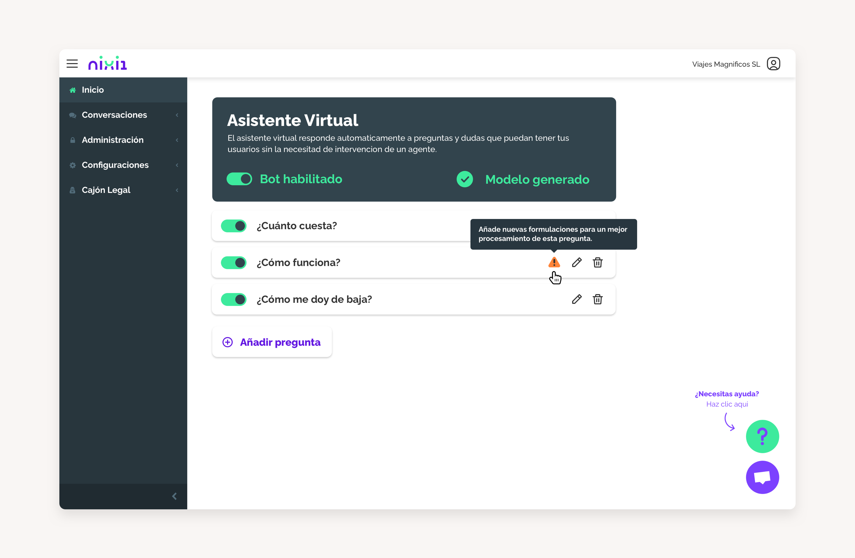Viewport: 855px width, 558px height.
Task: Disable the ¿Cómo me doy de baja? toggle
Action: click(x=234, y=299)
